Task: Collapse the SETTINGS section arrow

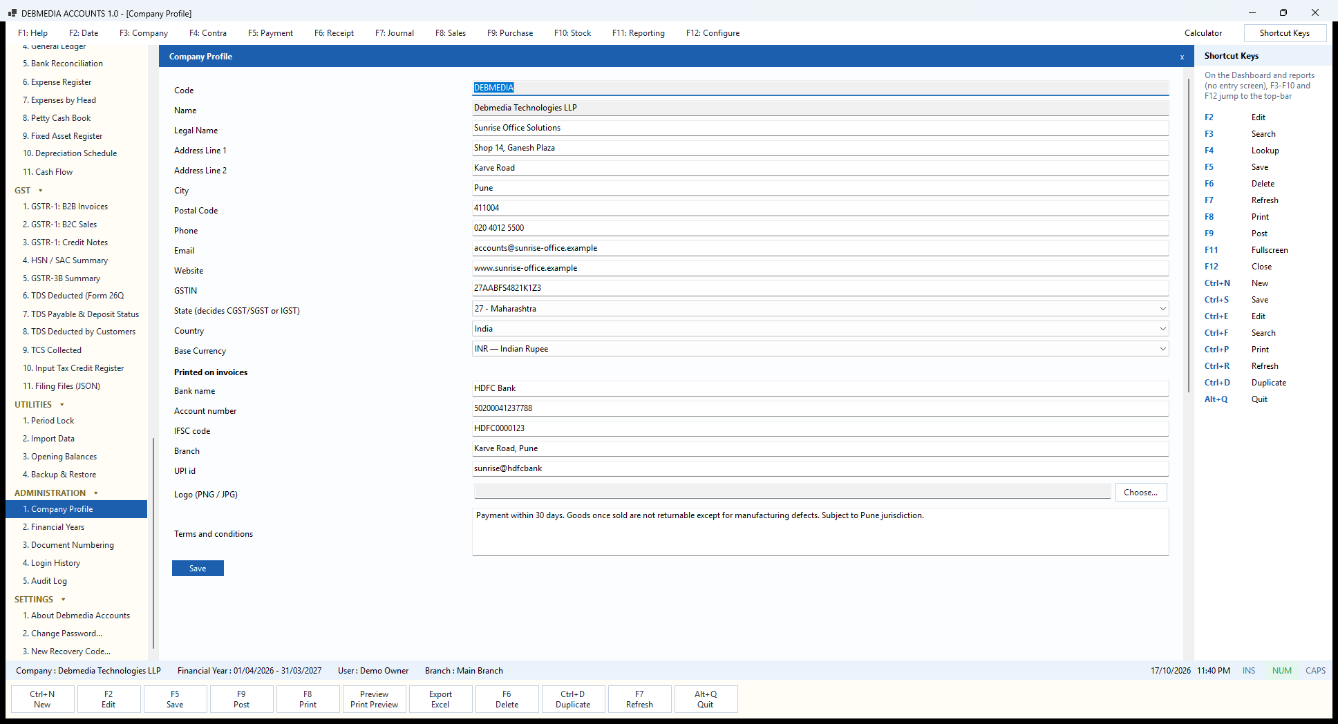Action: (64, 600)
